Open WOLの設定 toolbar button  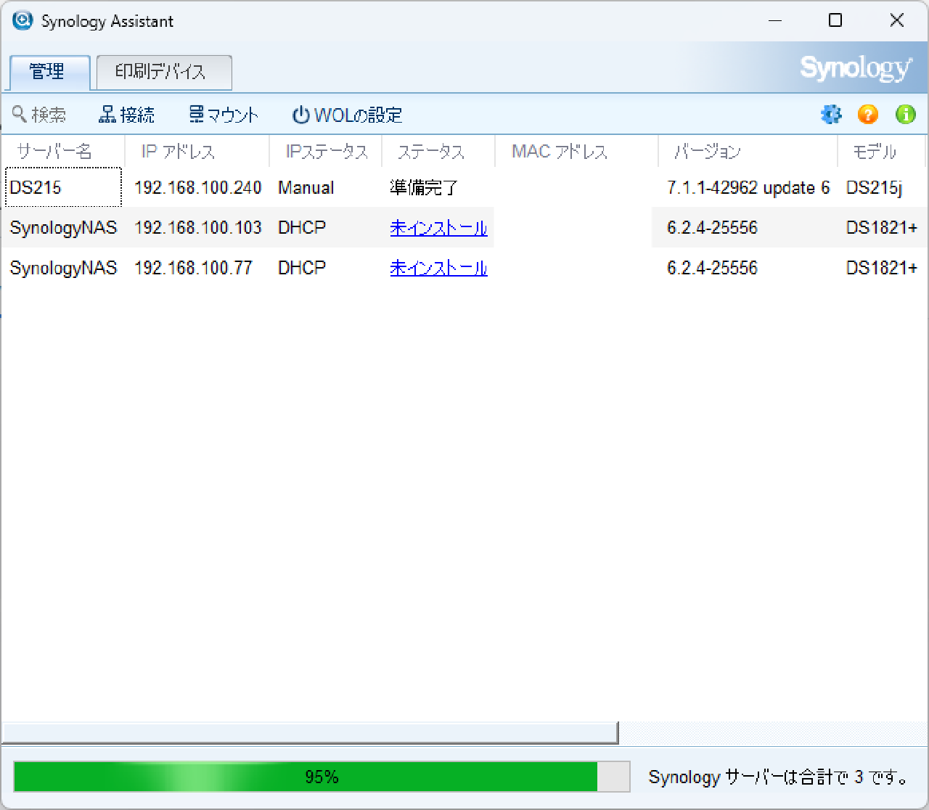pos(347,115)
